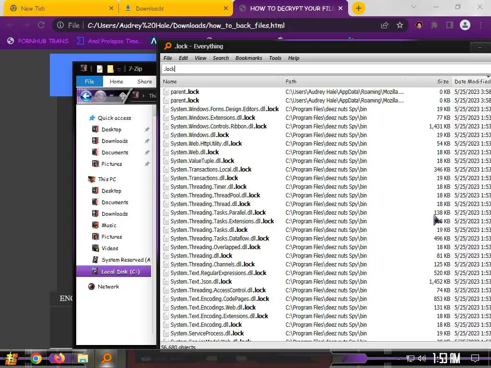The width and height of the screenshot is (491, 368).
Task: Open the Everything File menu
Action: [167, 58]
